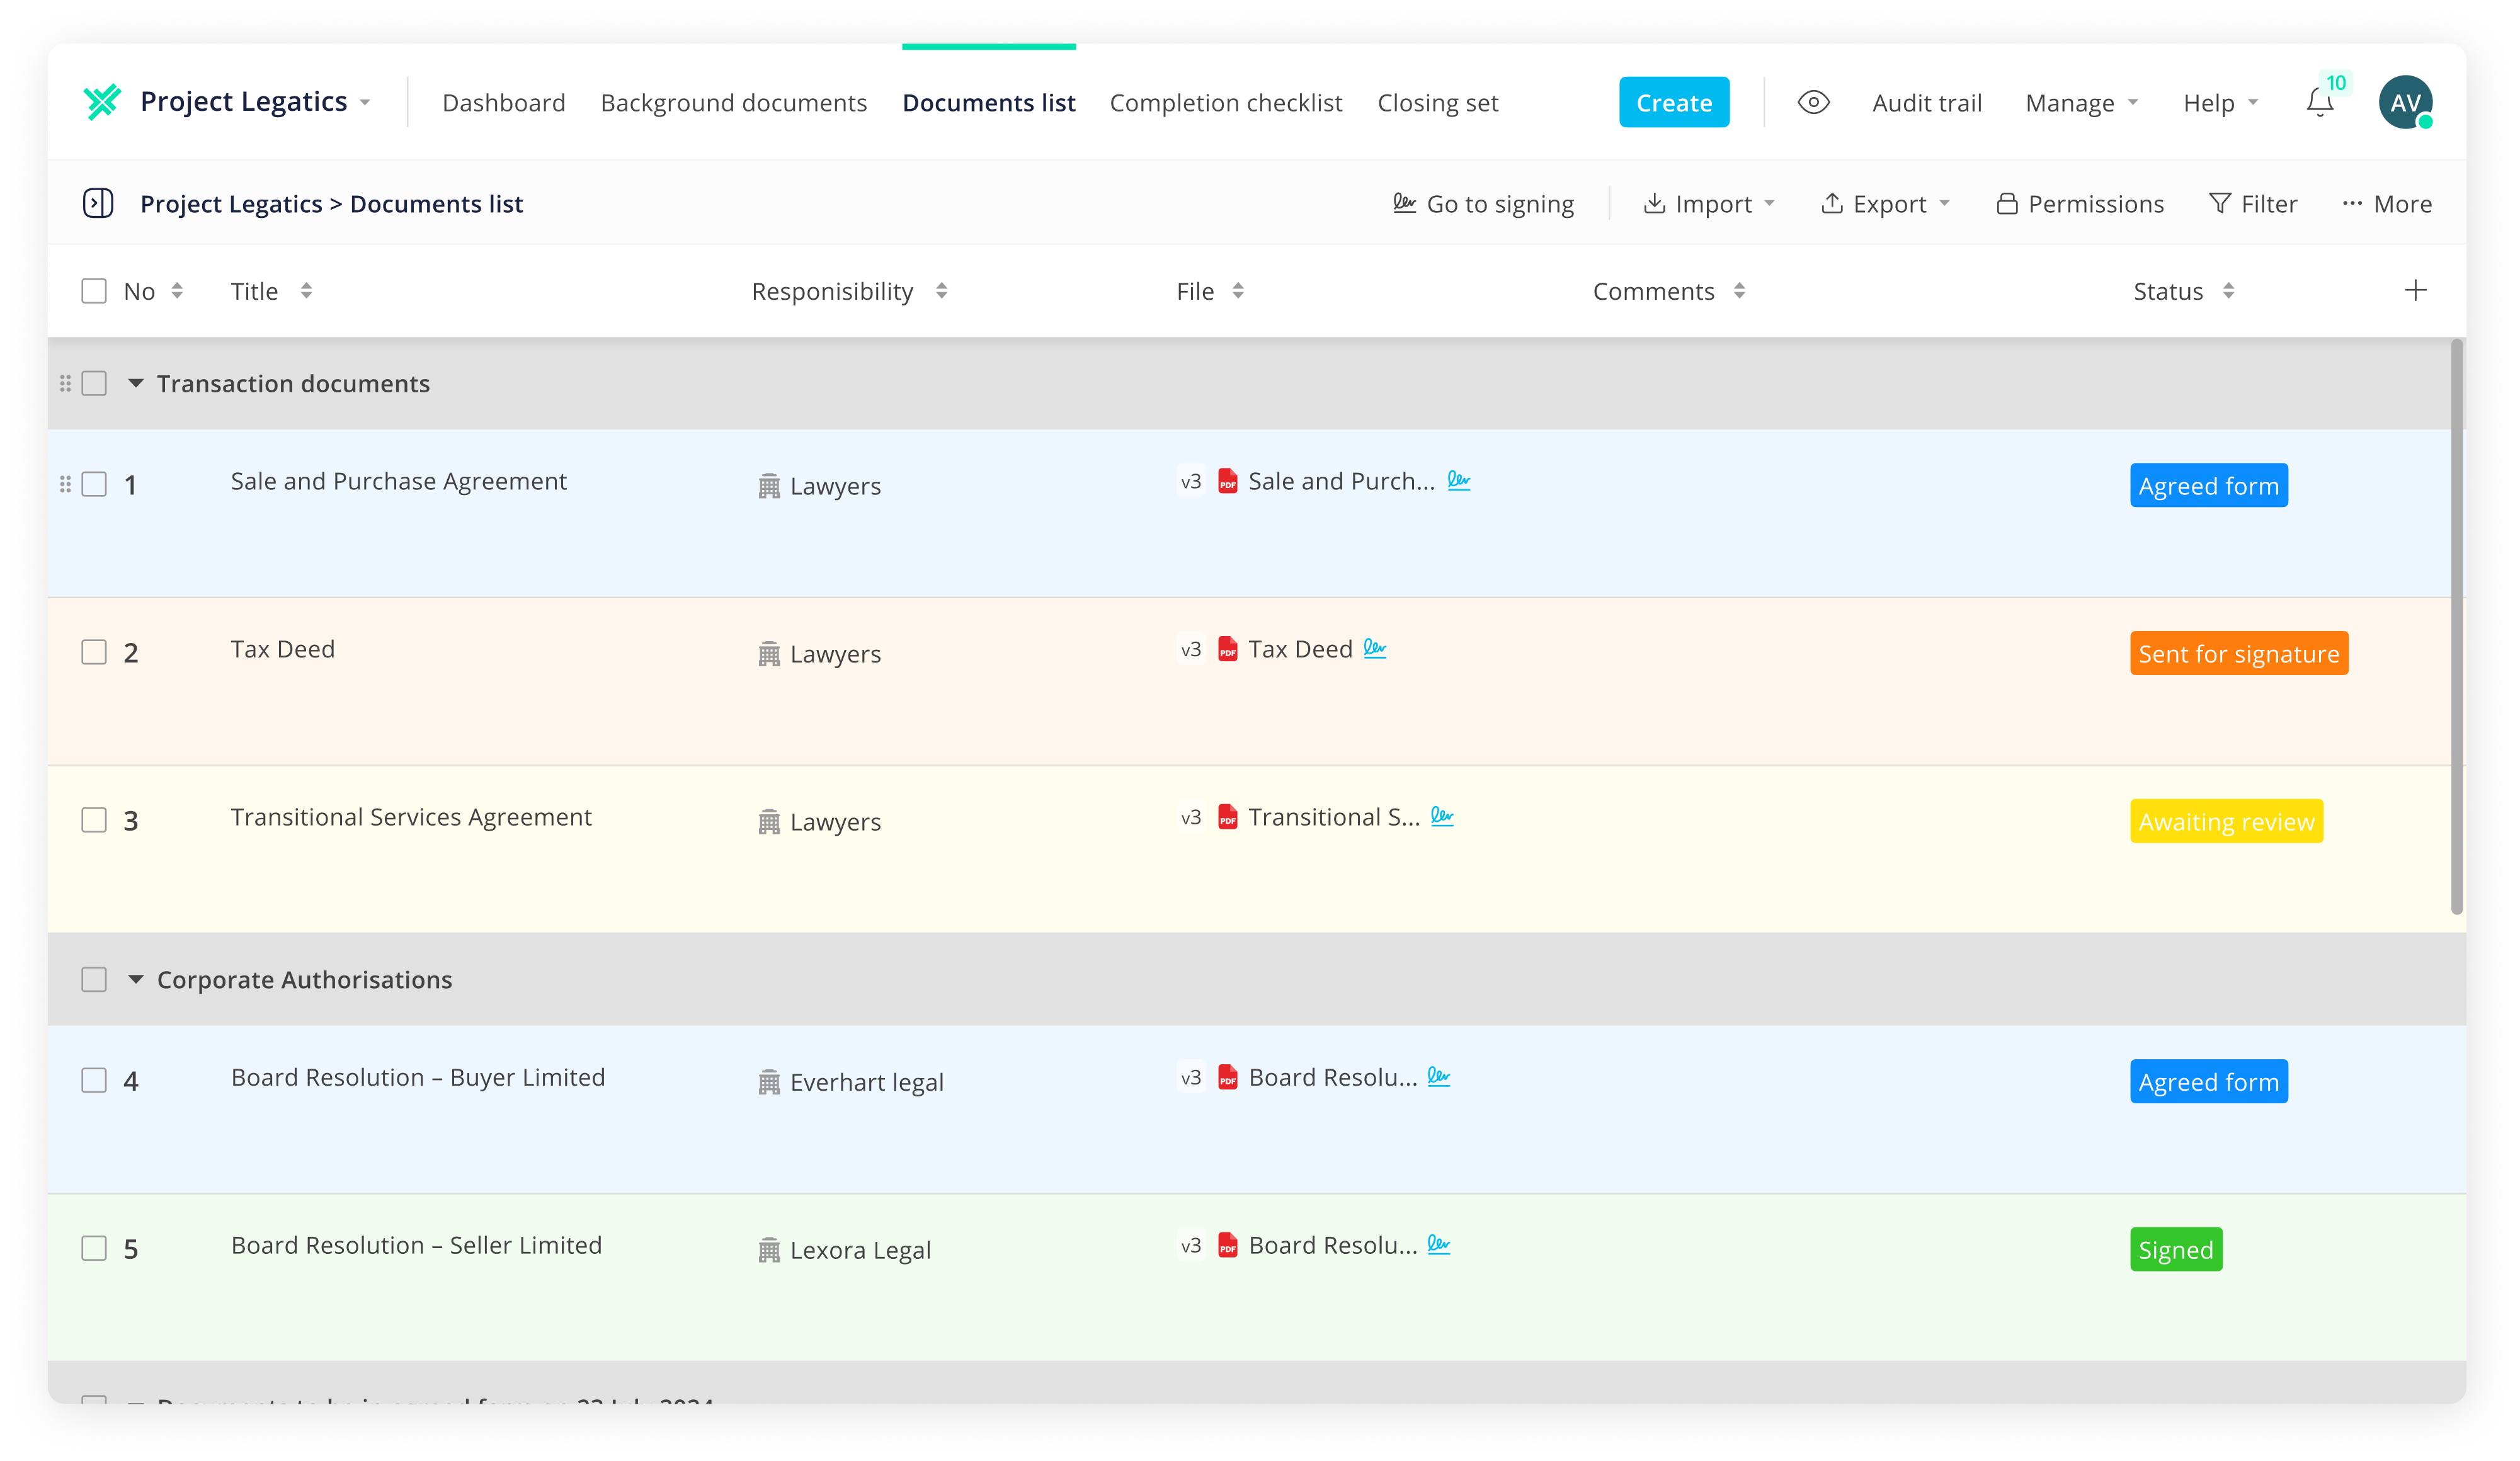Open the Manage menu
2520x1461 pixels.
2081,103
